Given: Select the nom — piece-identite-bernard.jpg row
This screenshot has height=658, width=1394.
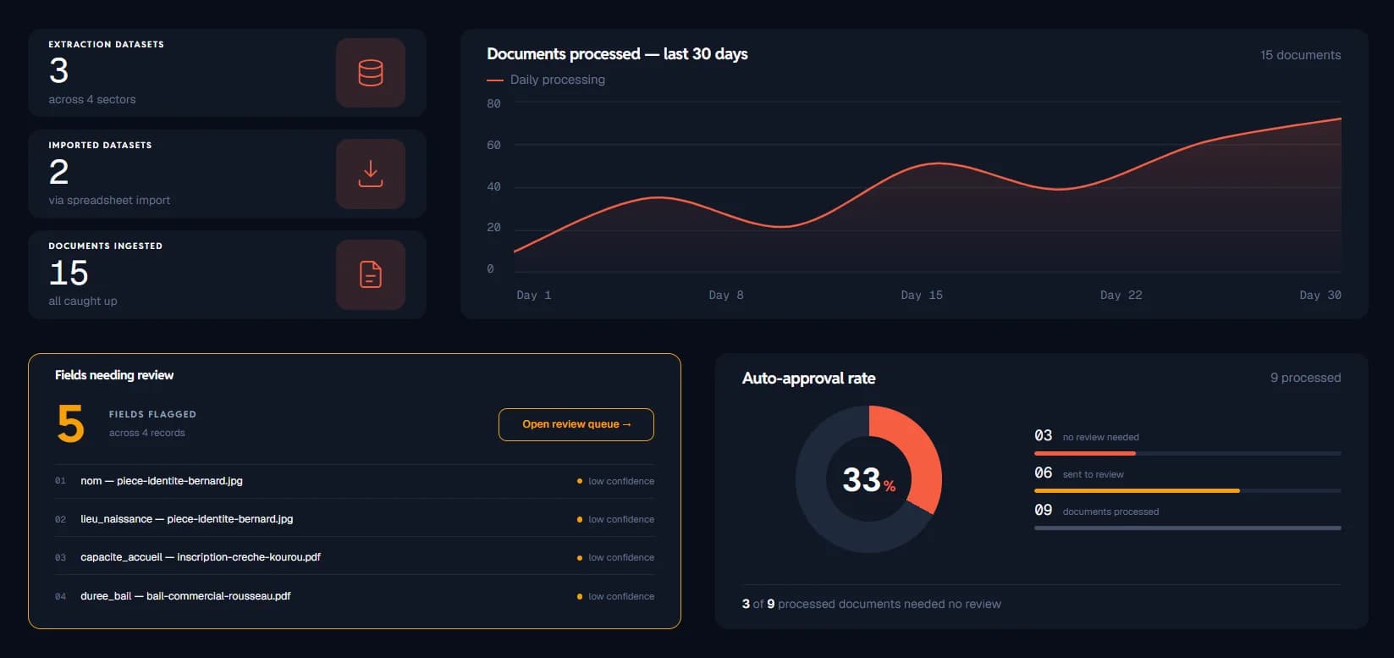Looking at the screenshot, I should pos(355,481).
